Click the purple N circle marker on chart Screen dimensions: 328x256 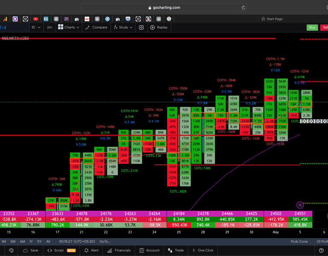300,205
